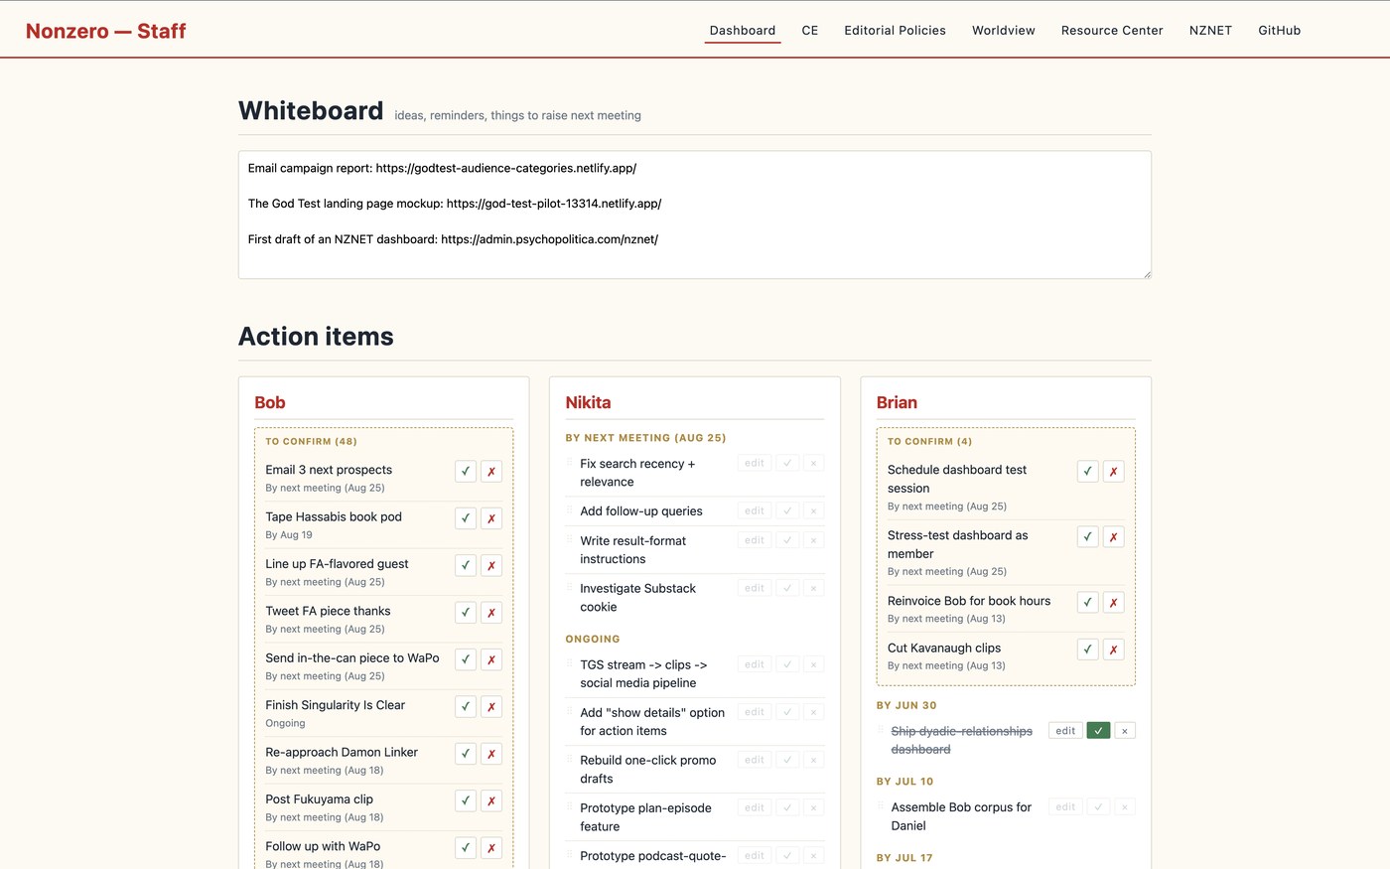Viewport: 1390px width, 869px height.
Task: Mark 'Write result-format instructions' as done
Action: [787, 540]
